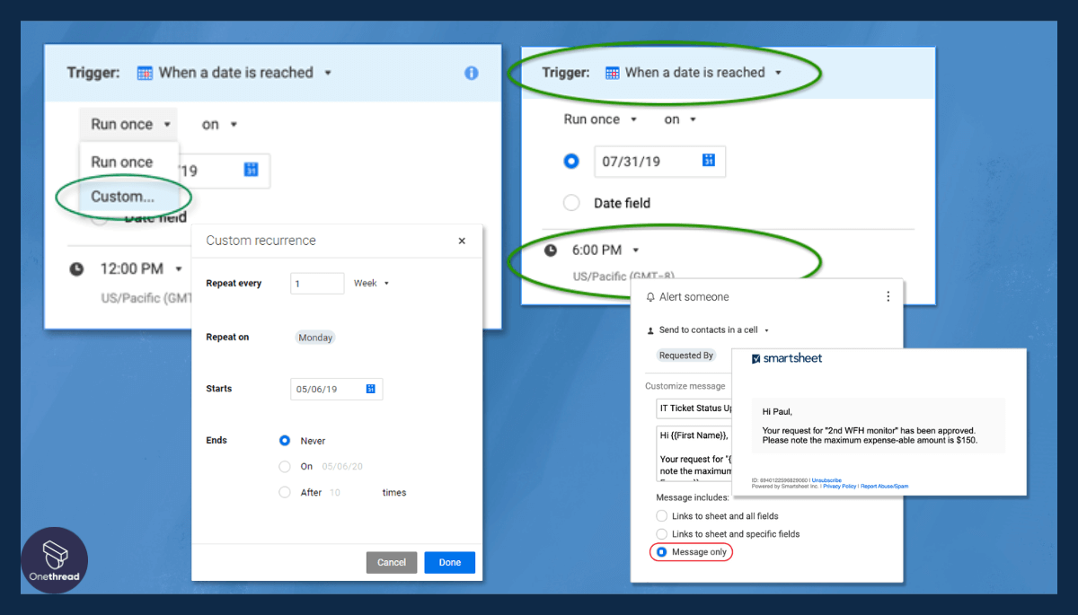Screen dimensions: 1078x615
Task: Open the Alert someone three-dot menu
Action: tap(888, 296)
